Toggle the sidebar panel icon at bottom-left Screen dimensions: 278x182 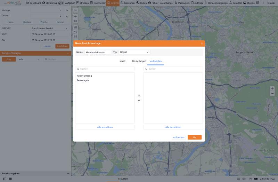click(5, 179)
